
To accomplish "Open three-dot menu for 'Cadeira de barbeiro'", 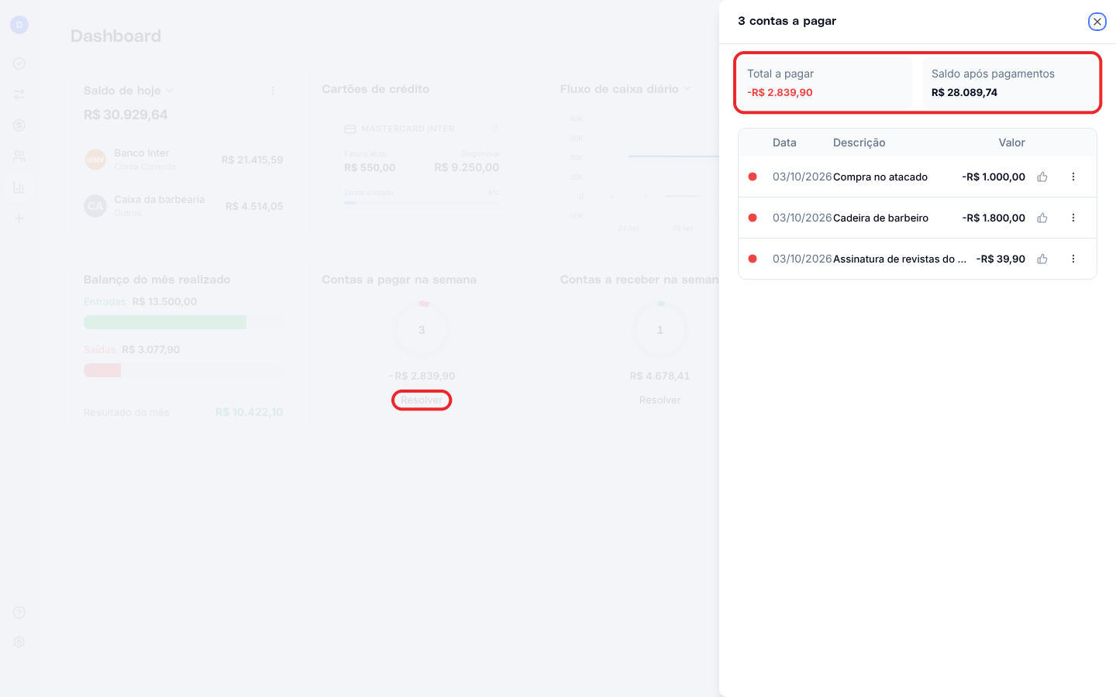I will click(1073, 218).
